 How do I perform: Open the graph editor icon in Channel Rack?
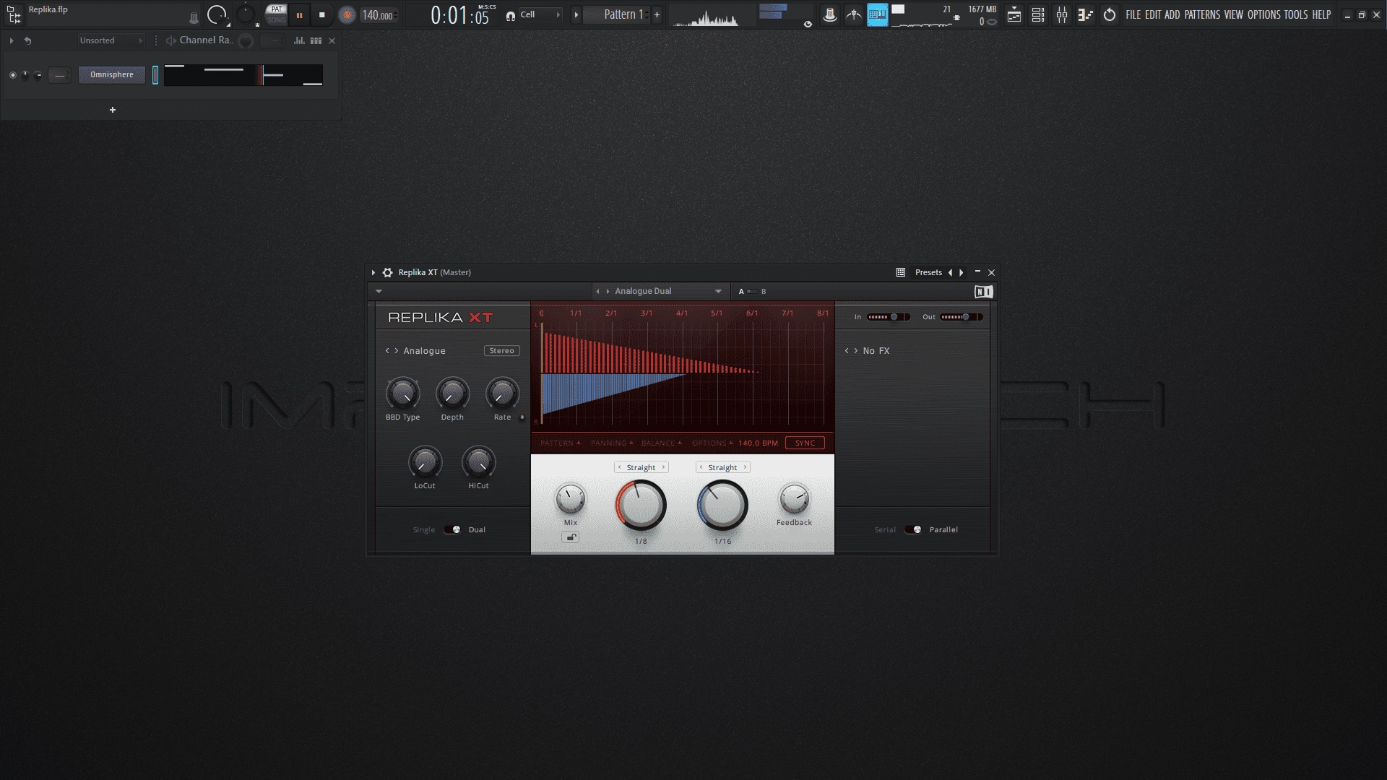(299, 40)
